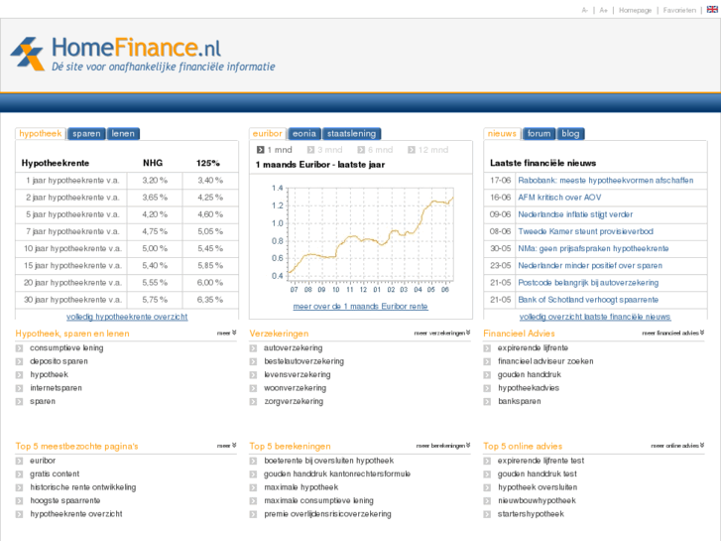
Task: Open 'nieuwbouwhypotheek' link
Action: tap(537, 501)
